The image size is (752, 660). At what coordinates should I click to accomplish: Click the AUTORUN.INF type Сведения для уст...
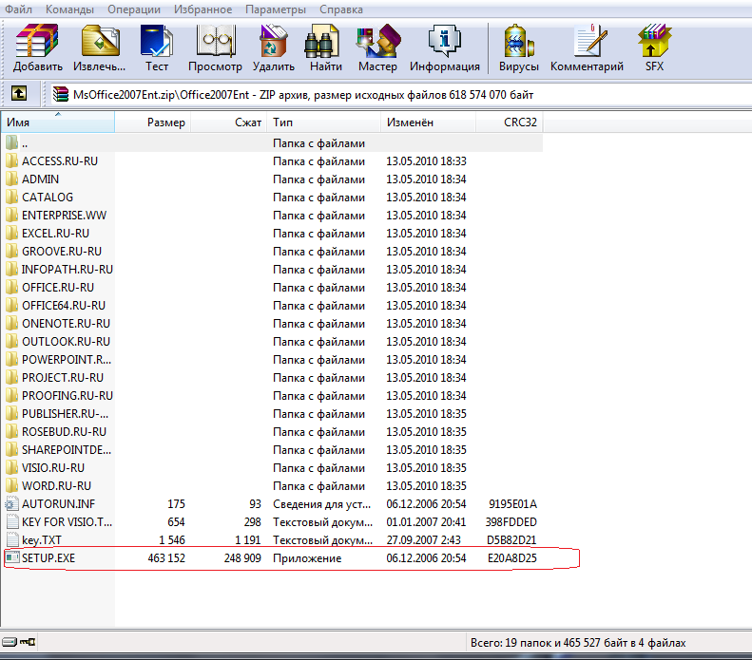click(x=321, y=504)
